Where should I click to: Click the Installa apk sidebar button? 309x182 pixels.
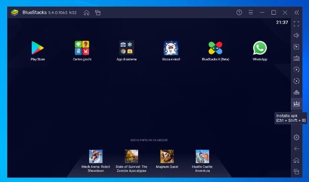(296, 104)
